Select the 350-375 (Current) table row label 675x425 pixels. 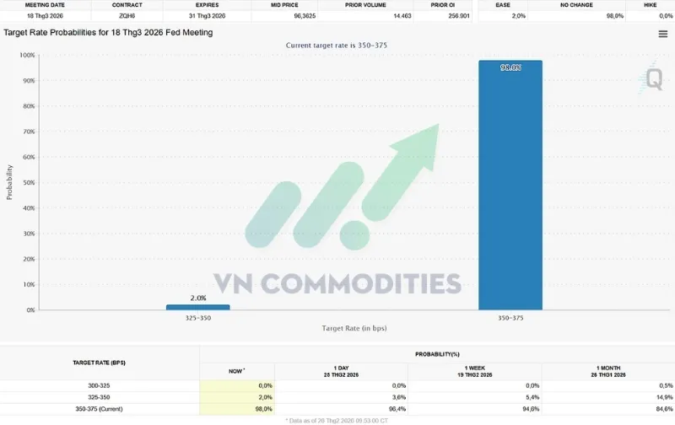click(x=100, y=408)
